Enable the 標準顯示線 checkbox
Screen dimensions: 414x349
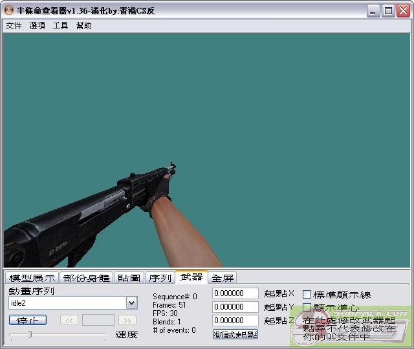307,295
